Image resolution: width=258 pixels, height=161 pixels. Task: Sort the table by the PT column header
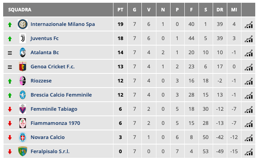(x=121, y=10)
